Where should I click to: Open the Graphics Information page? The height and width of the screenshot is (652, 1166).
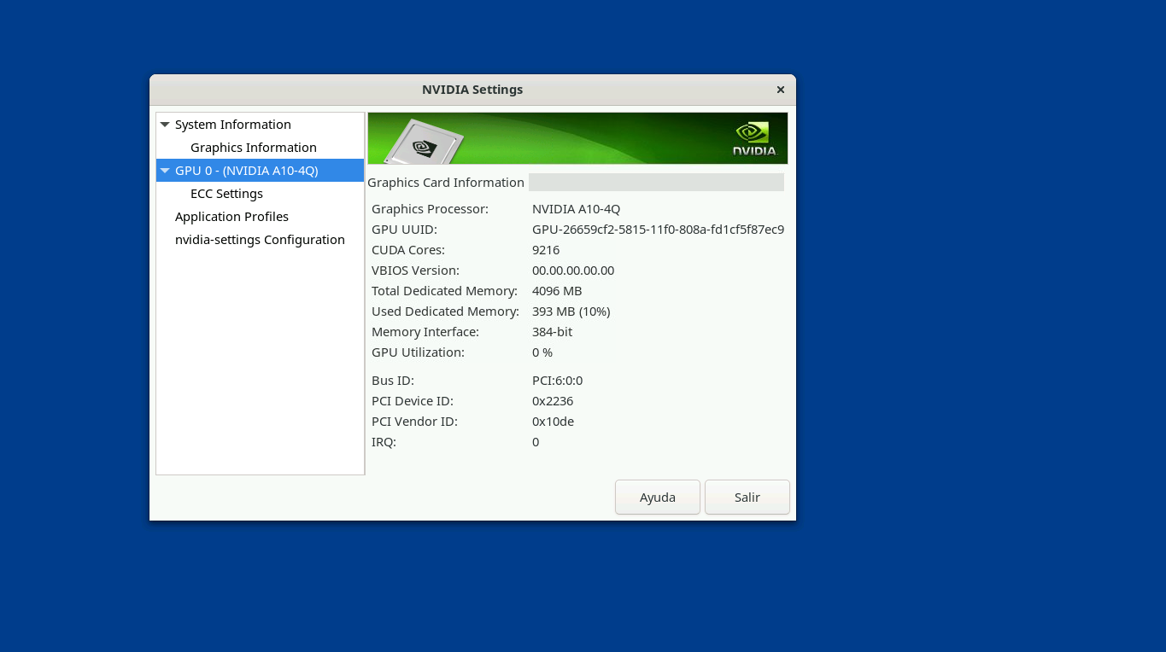coord(253,148)
